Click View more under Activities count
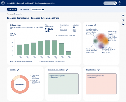 (74, 30)
